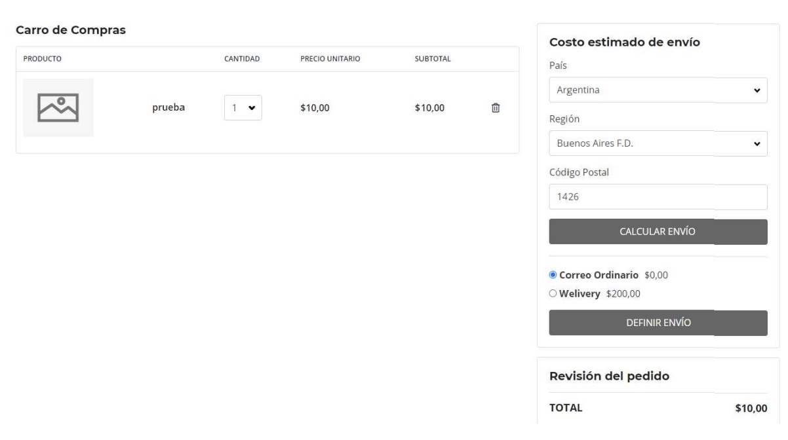Open the prueba product name
Viewport: 788px width, 440px height.
[x=168, y=108]
